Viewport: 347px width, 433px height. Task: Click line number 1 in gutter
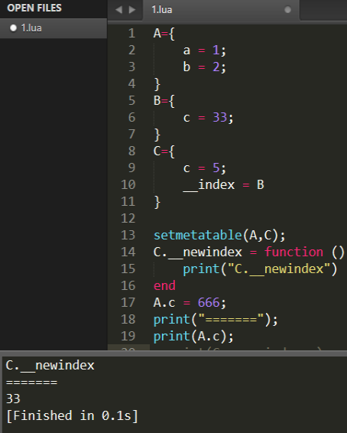[x=131, y=34]
